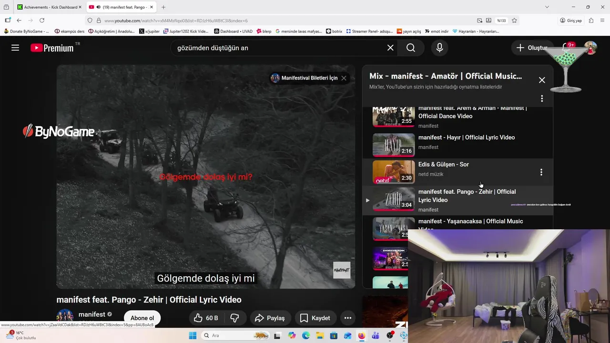610x343 pixels.
Task: Open the Zehir playlist thumbnail
Action: click(394, 199)
